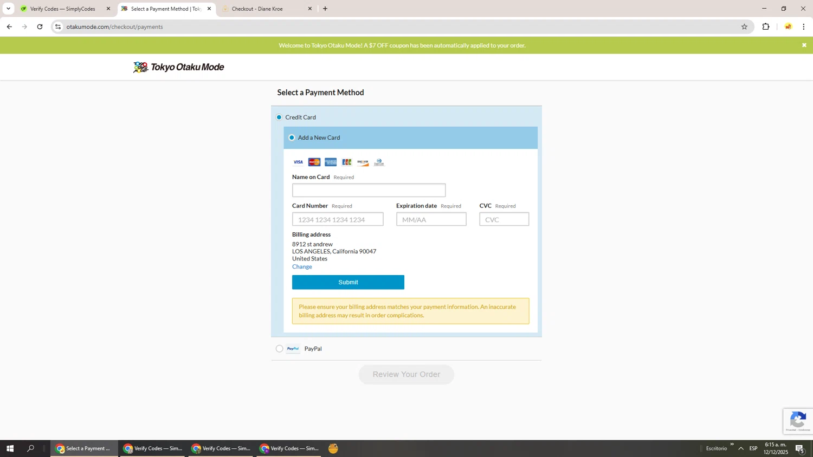Click the reCAPTCHA badge
Screen dimensions: 813x457
(798, 421)
